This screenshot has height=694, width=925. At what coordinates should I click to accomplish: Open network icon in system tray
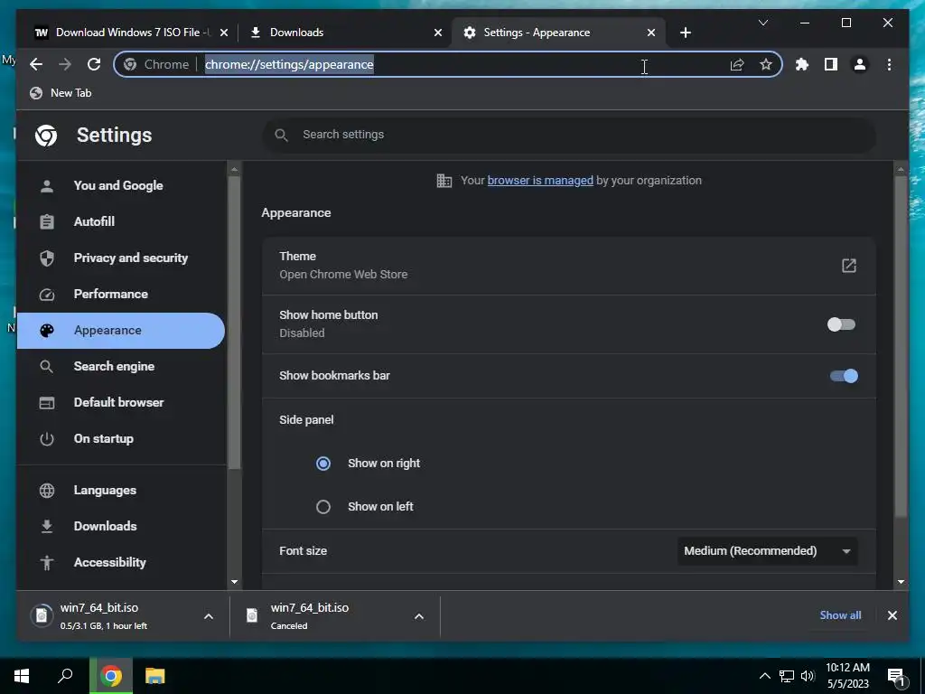point(787,676)
